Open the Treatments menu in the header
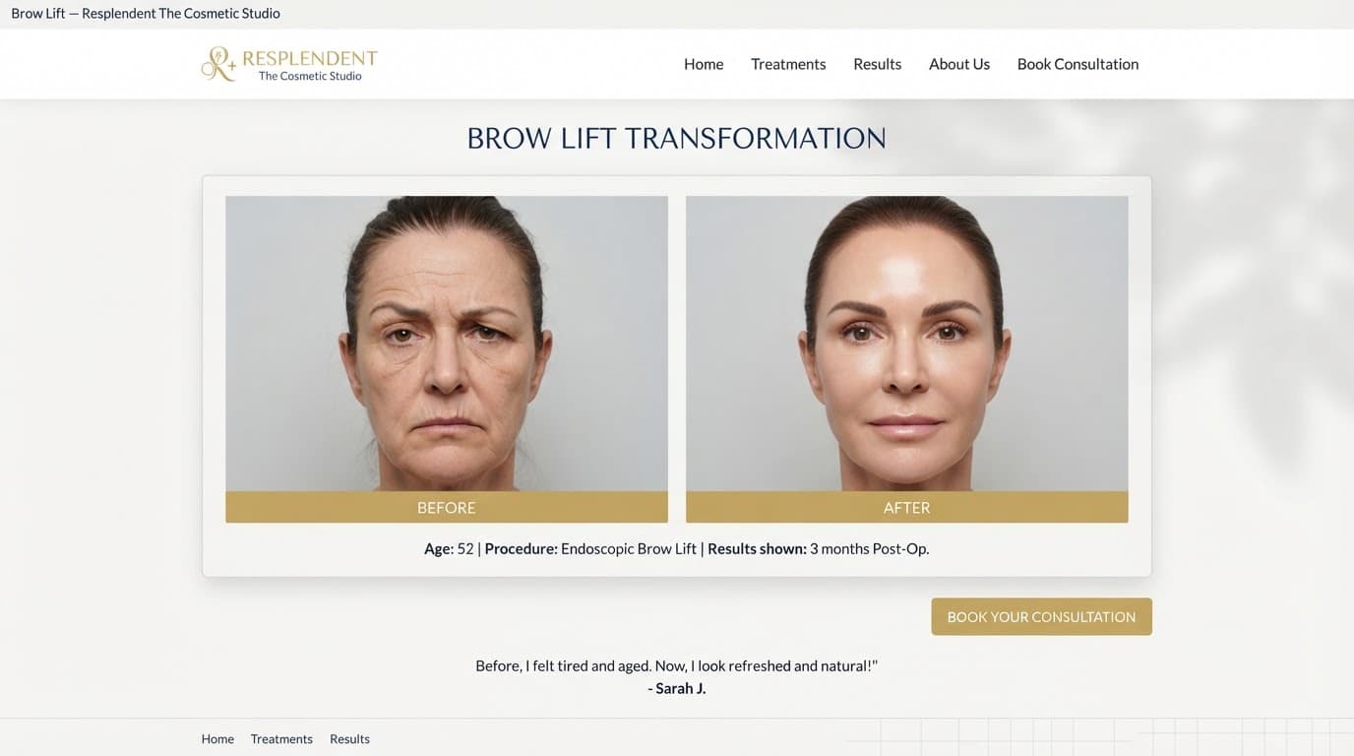This screenshot has width=1354, height=756. (788, 64)
